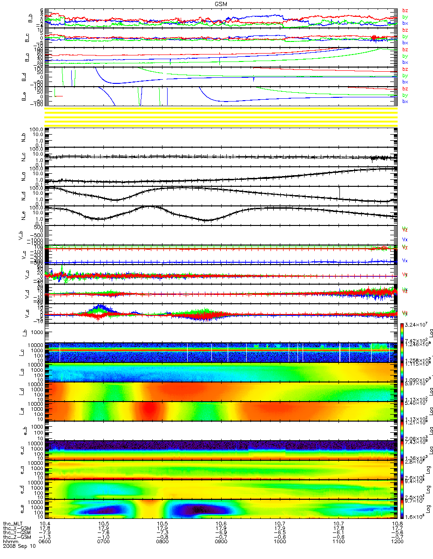433x559 pixels.
Task: Click the 0600 time tick label
Action: 46,542
